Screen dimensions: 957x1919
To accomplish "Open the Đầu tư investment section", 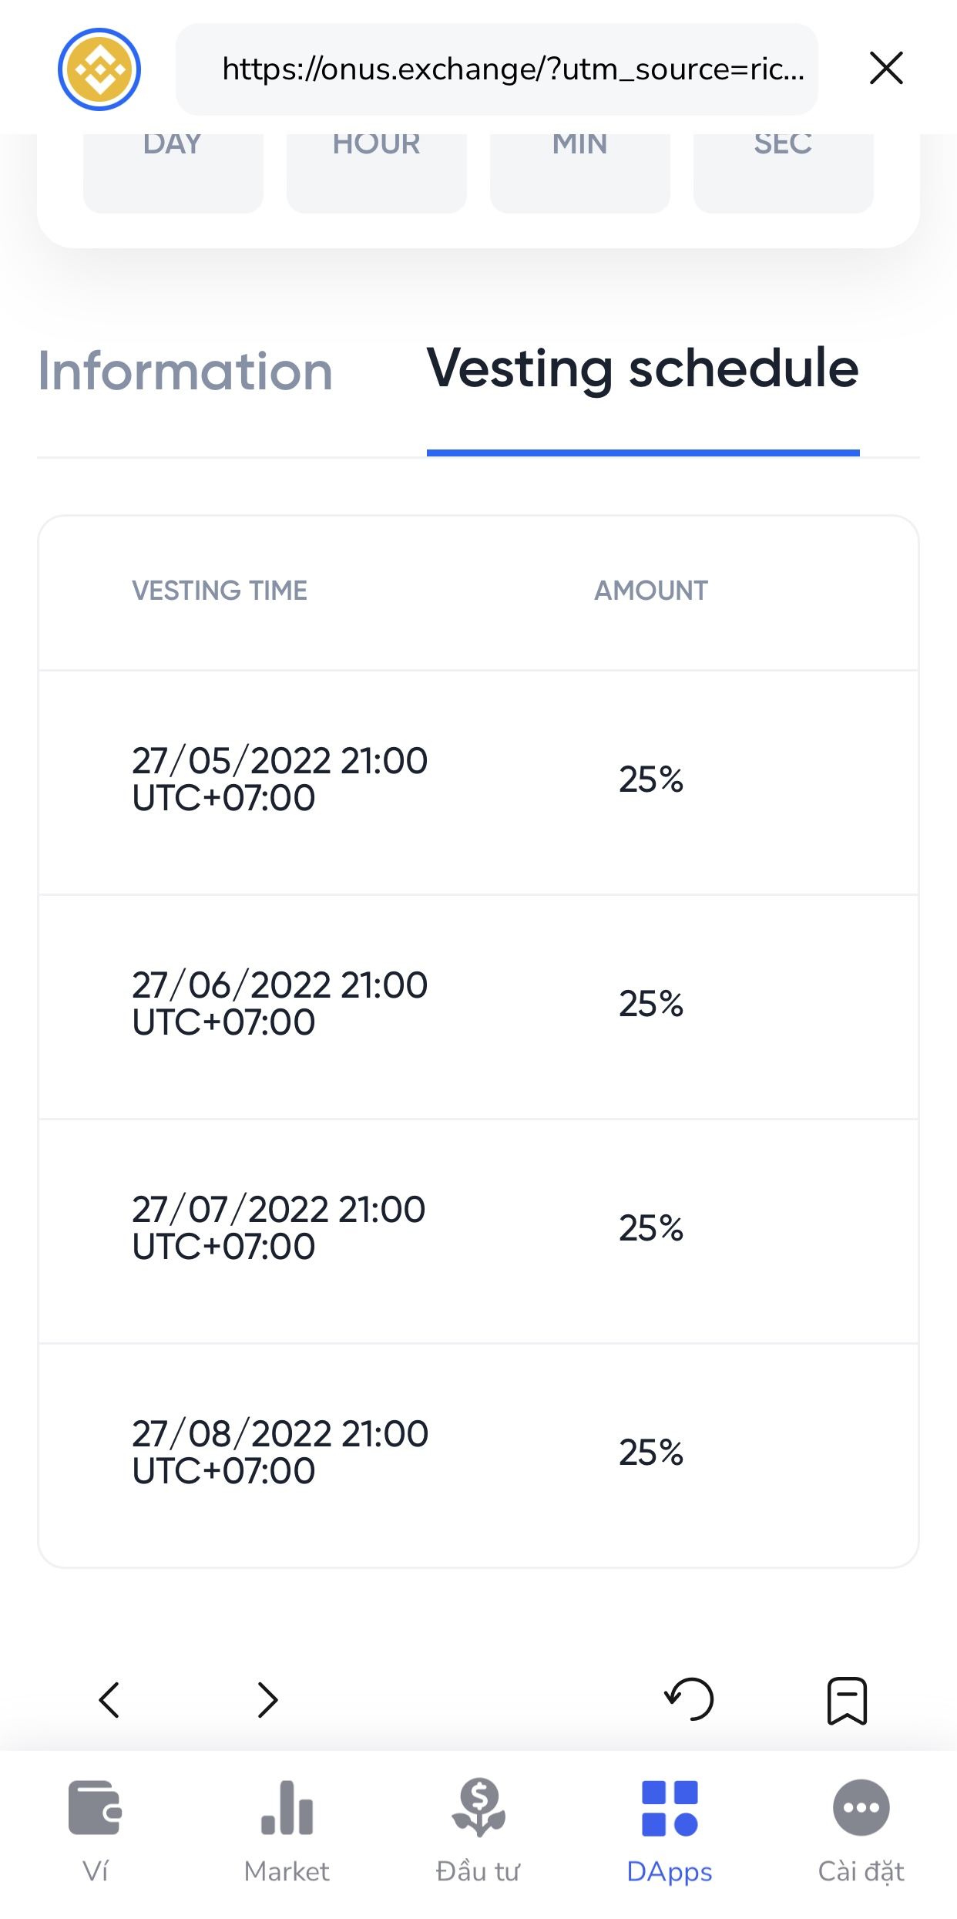I will (478, 1829).
